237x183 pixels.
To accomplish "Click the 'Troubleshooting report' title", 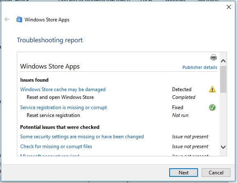I will [x=50, y=40].
